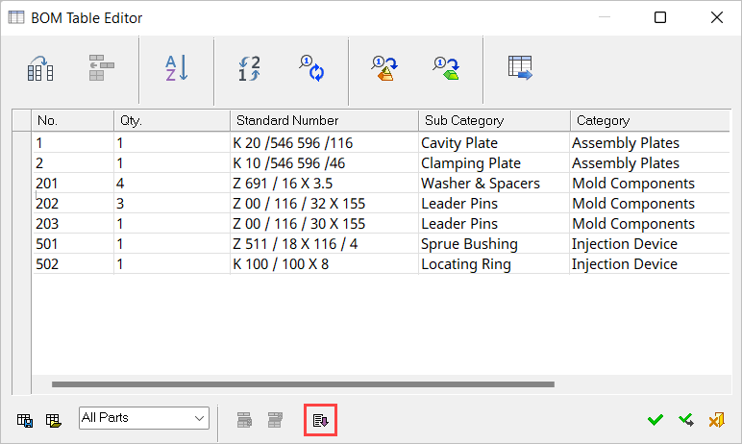Viewport: 742px width, 444px height.
Task: Select cell K 100 / 100 X 8
Action: pyautogui.click(x=324, y=264)
